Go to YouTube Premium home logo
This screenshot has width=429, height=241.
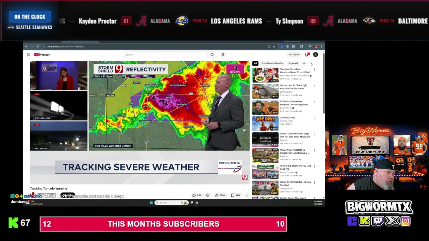pos(42,55)
